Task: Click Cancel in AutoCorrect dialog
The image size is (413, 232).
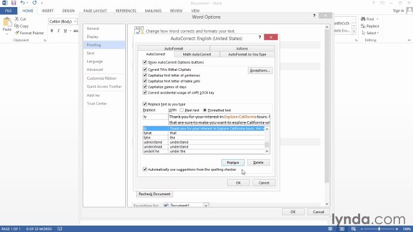Action: [264, 183]
